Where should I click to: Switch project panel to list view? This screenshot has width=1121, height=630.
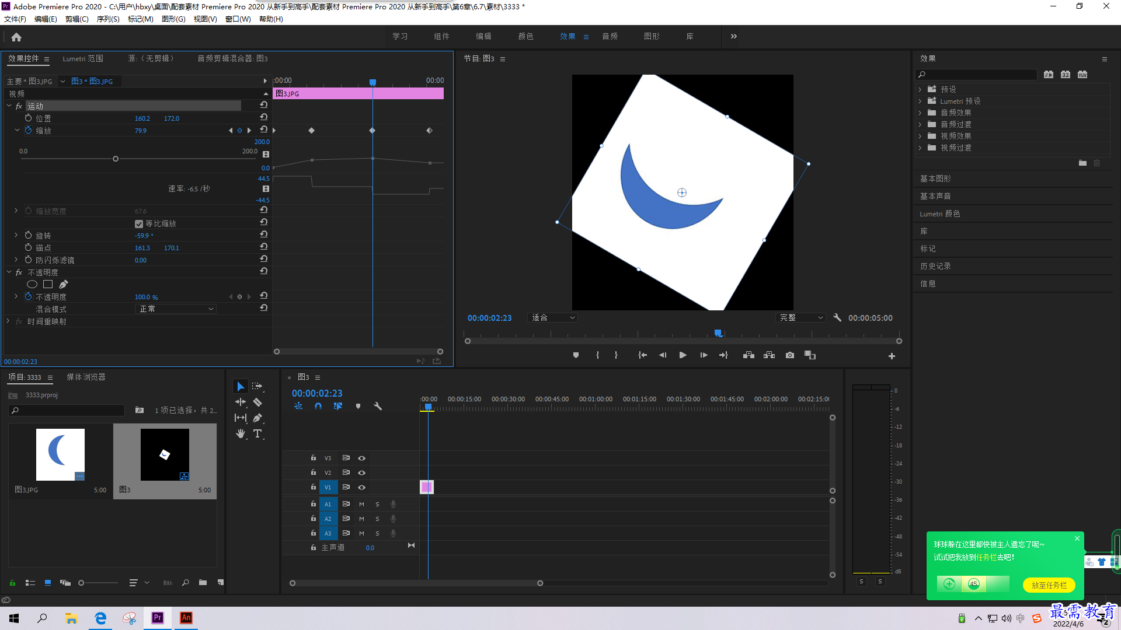(30, 582)
